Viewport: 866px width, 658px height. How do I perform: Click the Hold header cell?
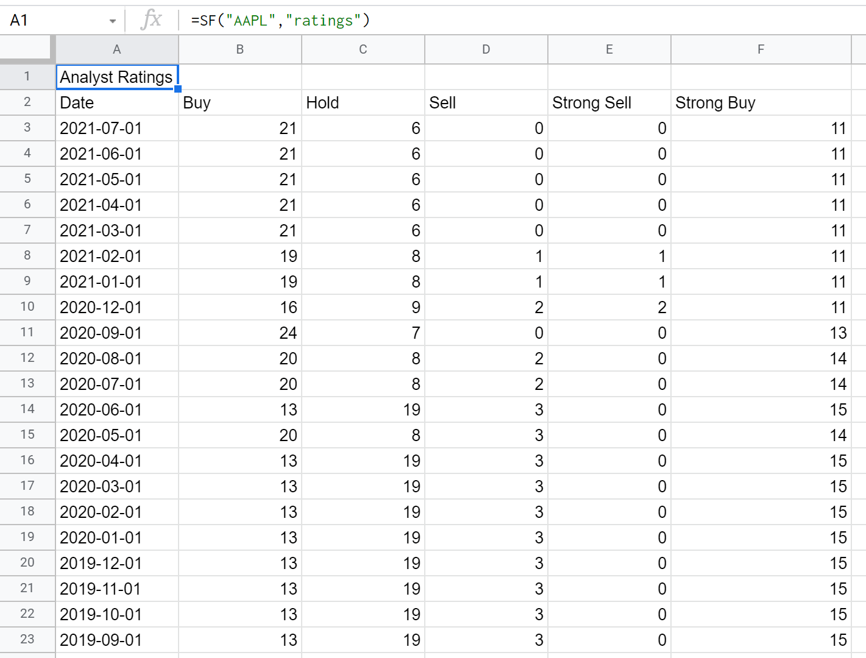(x=363, y=103)
